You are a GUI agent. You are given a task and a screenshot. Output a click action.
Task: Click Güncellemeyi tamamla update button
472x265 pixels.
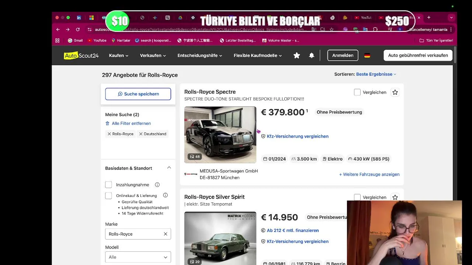tap(428, 29)
